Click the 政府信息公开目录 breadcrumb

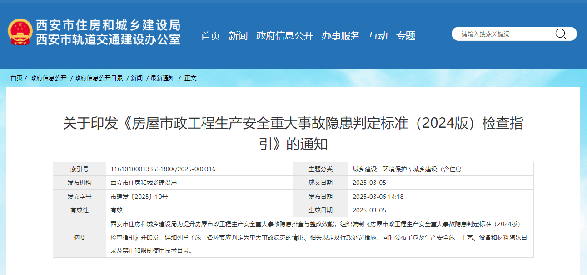[98, 77]
